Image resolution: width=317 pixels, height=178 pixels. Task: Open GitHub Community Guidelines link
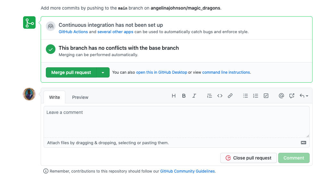click(188, 171)
